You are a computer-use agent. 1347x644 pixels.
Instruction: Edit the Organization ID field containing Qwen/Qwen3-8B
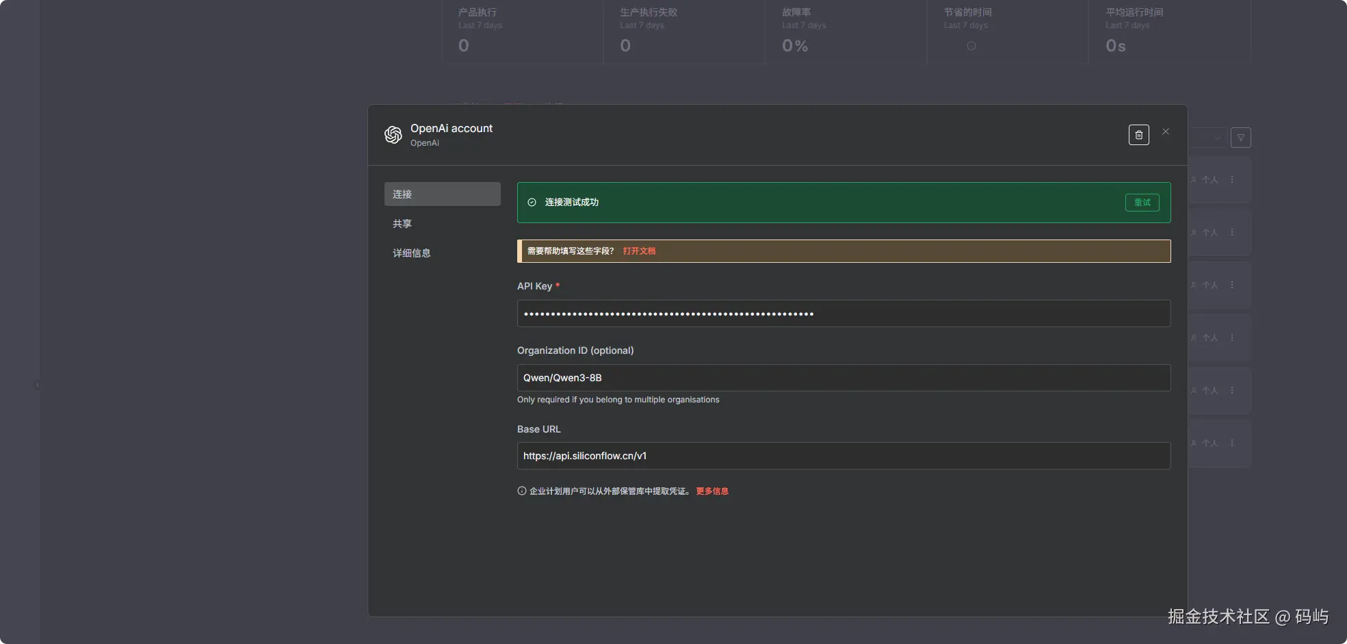coord(843,378)
